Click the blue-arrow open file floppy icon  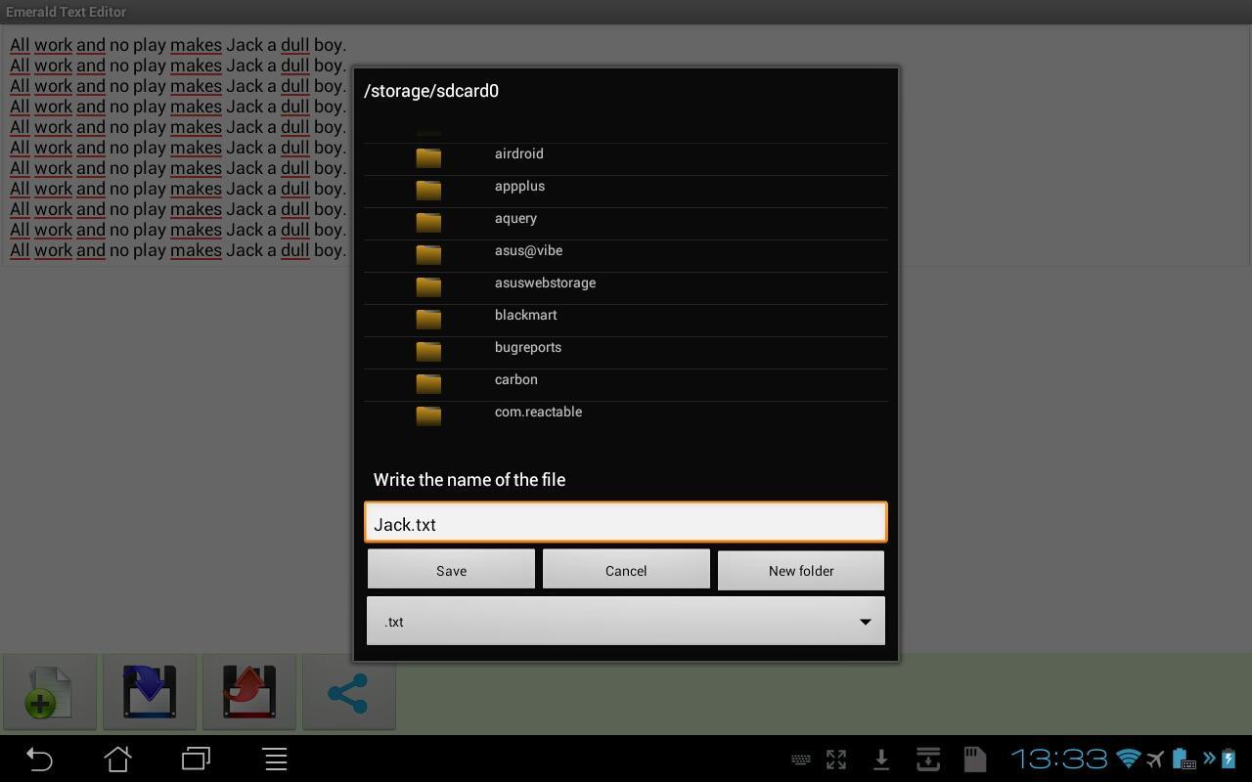(150, 692)
